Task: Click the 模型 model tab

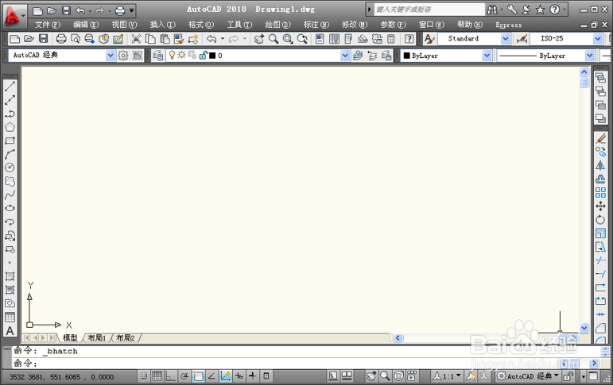Action: coord(70,337)
